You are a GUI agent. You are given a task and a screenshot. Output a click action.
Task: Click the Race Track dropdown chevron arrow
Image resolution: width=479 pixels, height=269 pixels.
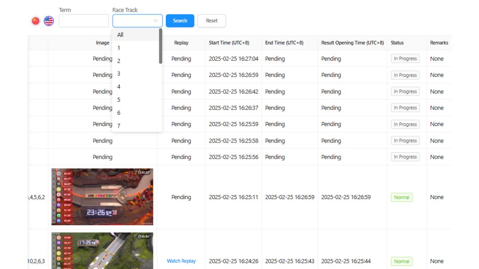(156, 21)
